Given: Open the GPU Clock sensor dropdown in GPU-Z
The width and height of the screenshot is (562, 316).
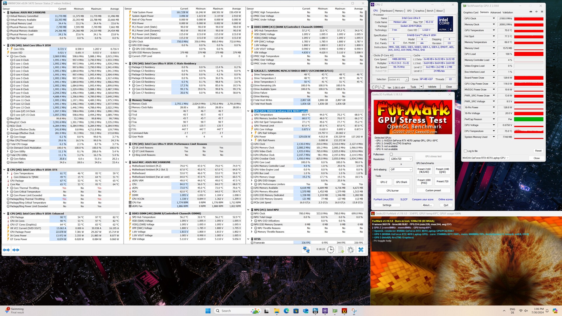Looking at the screenshot, I should 494,18.
